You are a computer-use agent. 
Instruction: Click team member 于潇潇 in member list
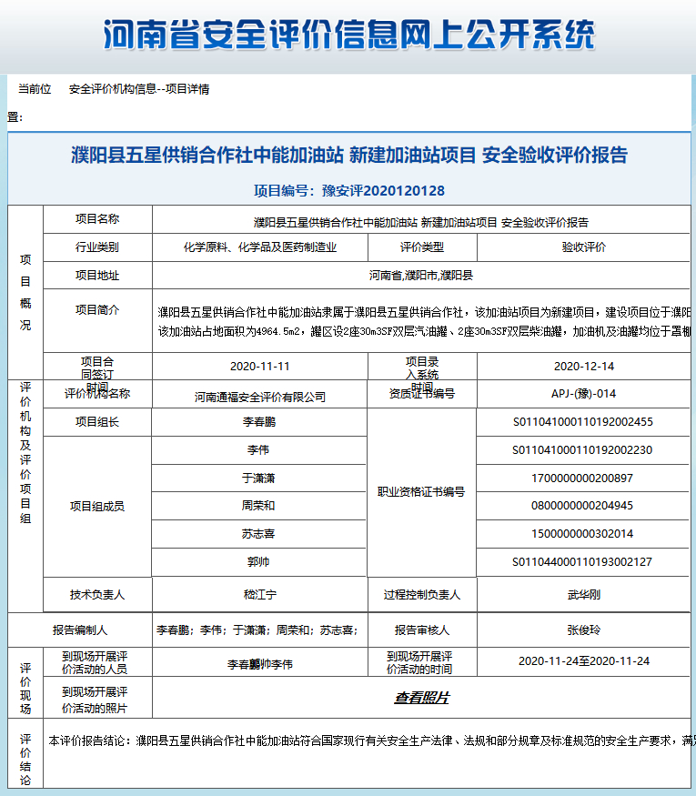coord(258,479)
